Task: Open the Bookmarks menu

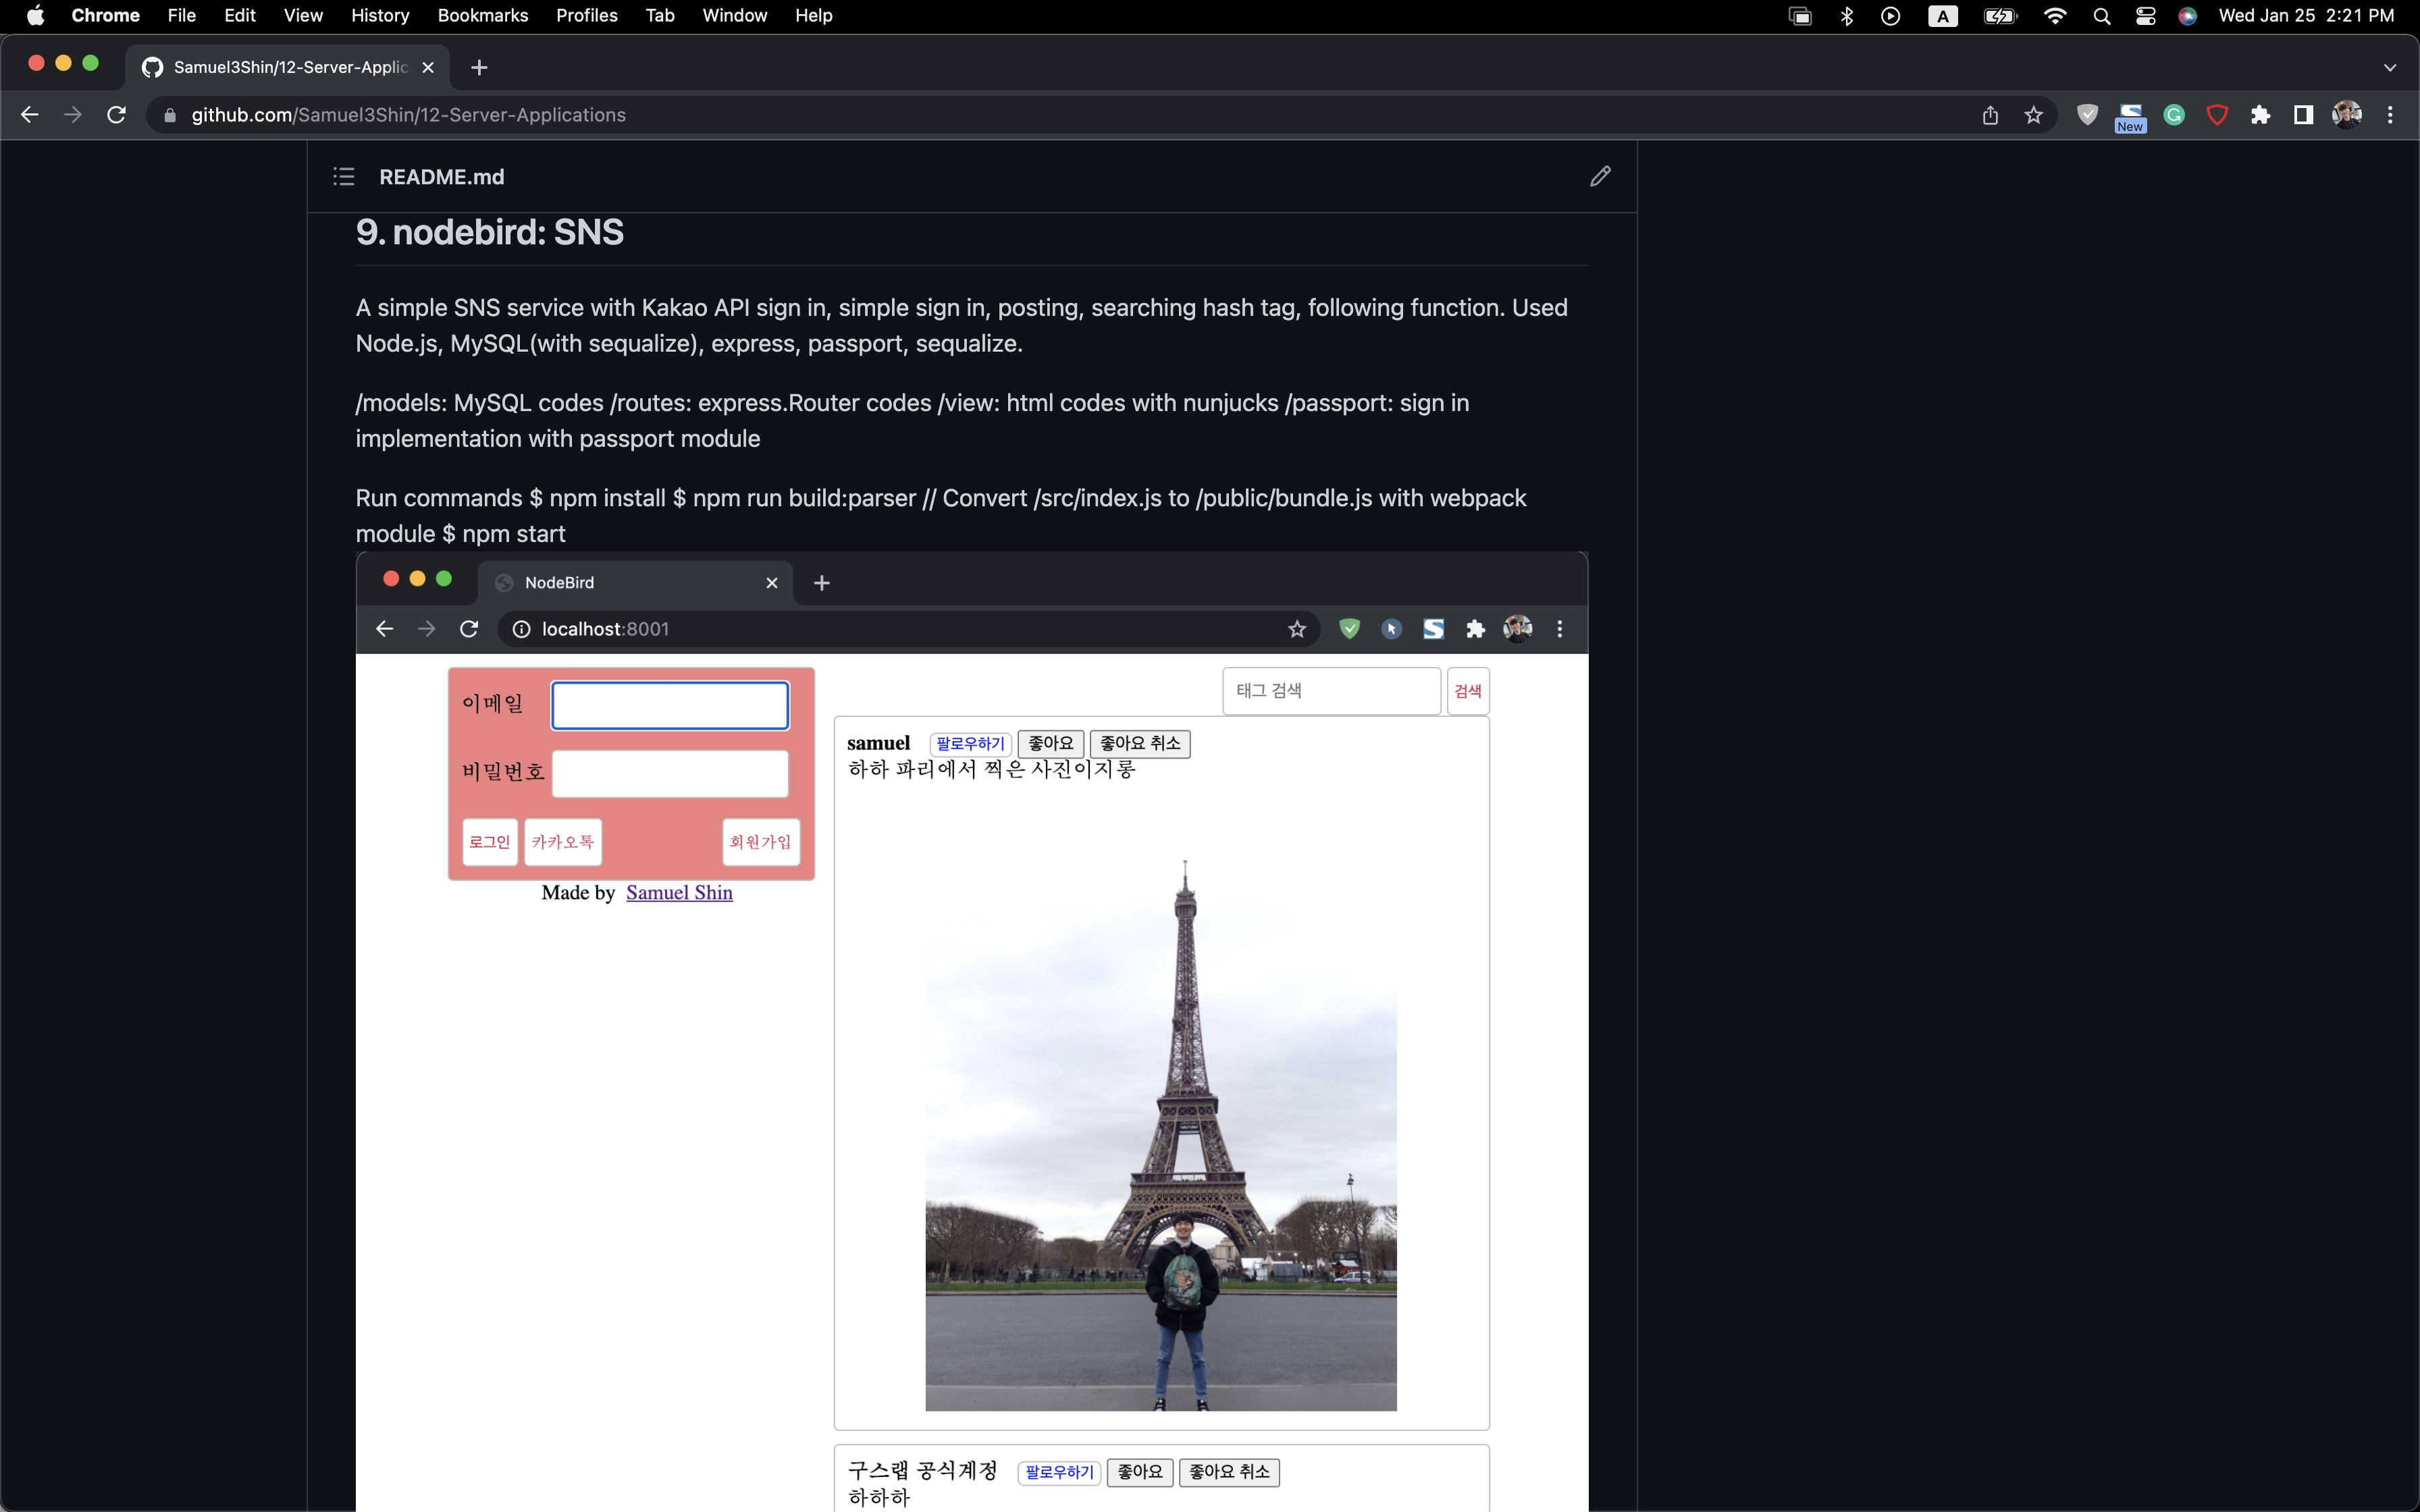Action: coord(482,16)
